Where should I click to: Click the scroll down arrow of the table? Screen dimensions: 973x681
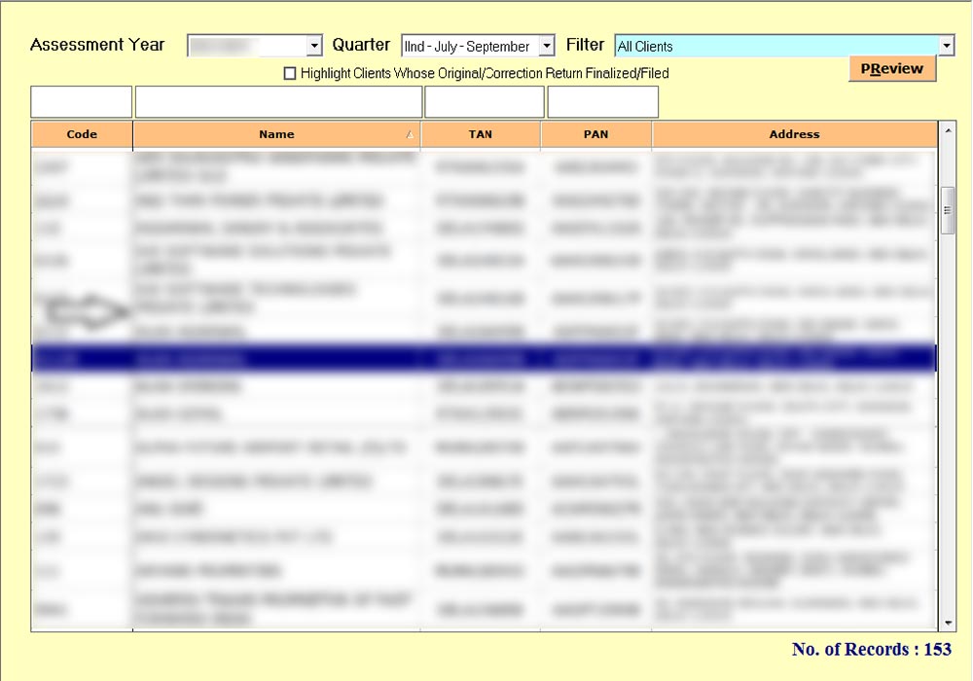[948, 623]
